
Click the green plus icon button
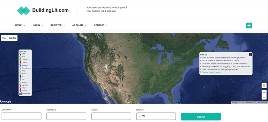coord(249,25)
